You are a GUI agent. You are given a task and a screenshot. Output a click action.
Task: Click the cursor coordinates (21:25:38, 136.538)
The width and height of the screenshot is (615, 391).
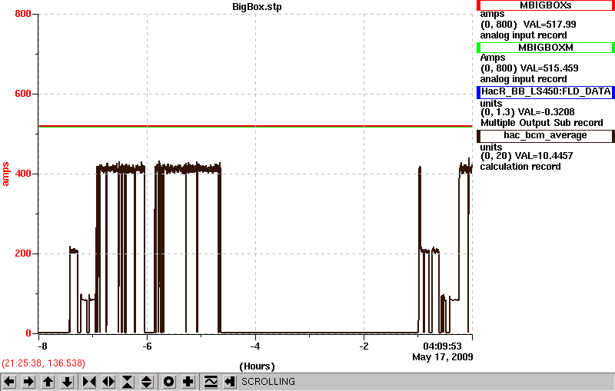43,363
